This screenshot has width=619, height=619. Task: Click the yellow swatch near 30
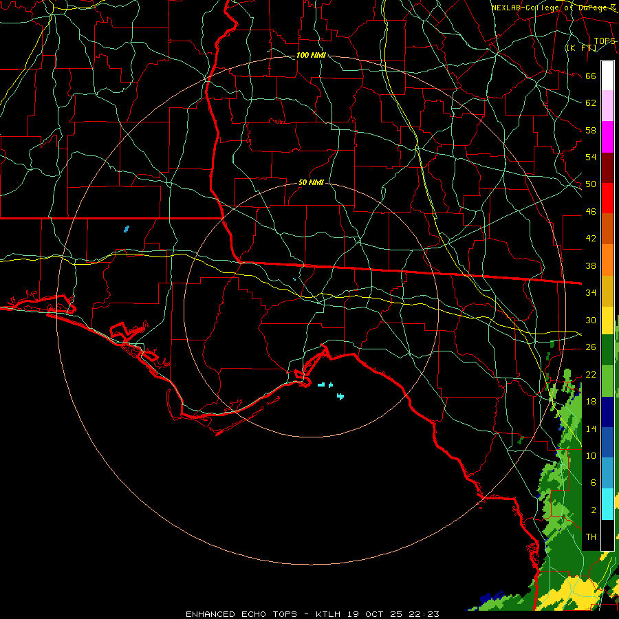pos(607,320)
